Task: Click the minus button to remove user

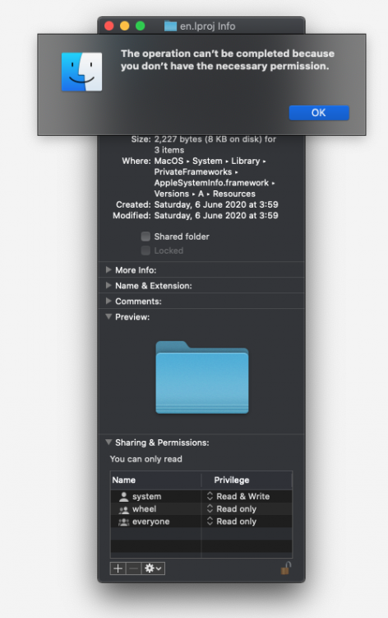Action: click(134, 569)
